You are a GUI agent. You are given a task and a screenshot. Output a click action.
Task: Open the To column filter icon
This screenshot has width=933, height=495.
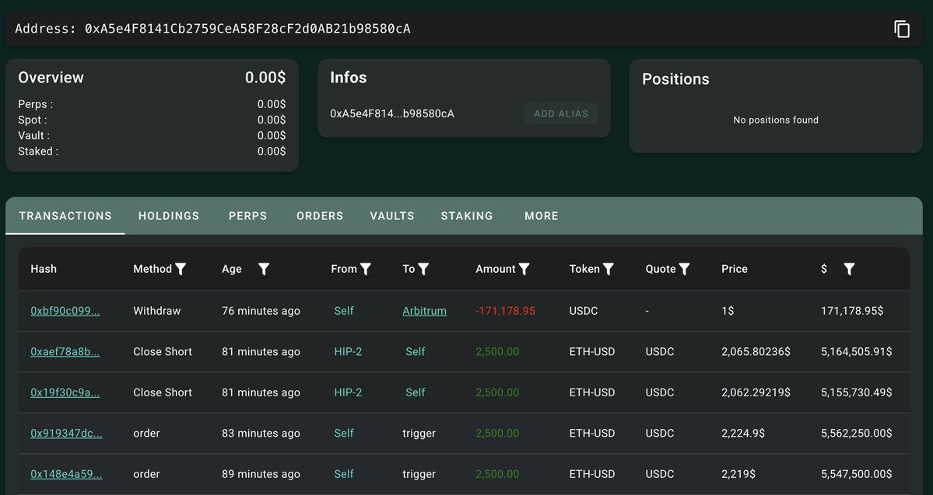click(x=423, y=269)
